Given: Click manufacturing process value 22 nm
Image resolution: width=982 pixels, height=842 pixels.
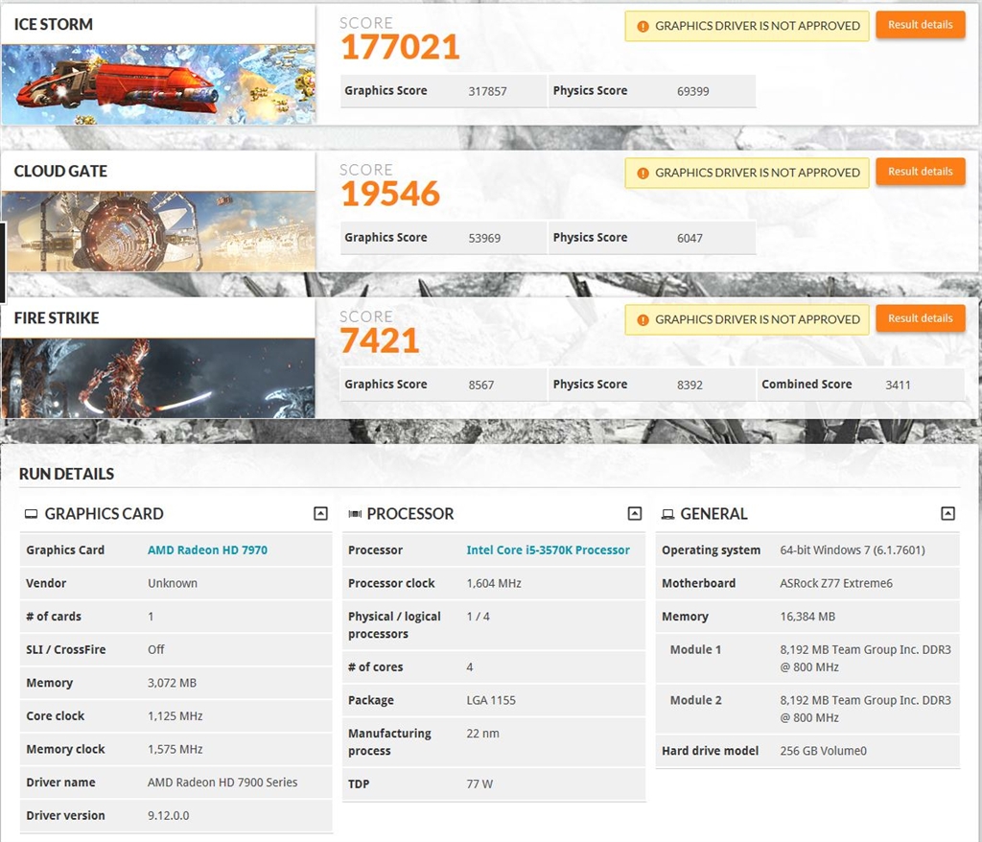Looking at the screenshot, I should pos(483,734).
